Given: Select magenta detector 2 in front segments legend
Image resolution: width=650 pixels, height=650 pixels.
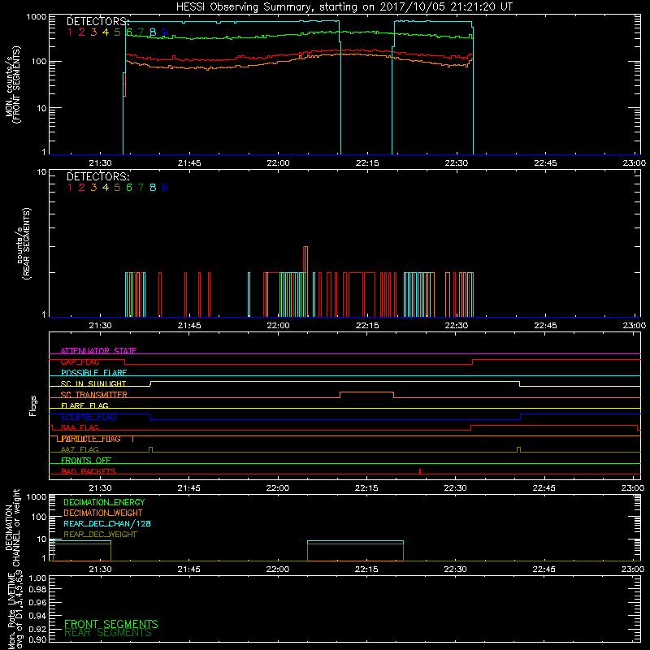Looking at the screenshot, I should pyautogui.click(x=82, y=32).
